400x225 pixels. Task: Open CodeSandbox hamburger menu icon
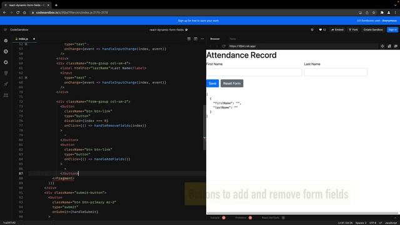tap(6, 30)
